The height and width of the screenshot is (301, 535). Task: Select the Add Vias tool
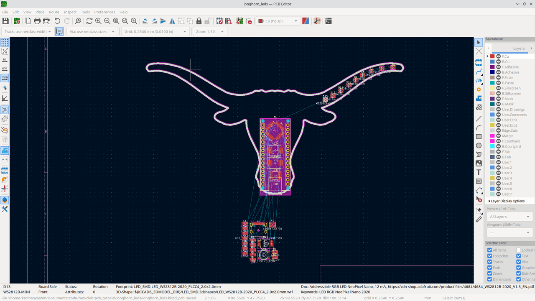tap(479, 89)
